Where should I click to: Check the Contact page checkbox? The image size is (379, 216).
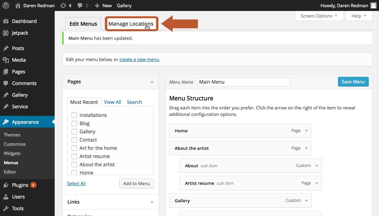pyautogui.click(x=74, y=140)
